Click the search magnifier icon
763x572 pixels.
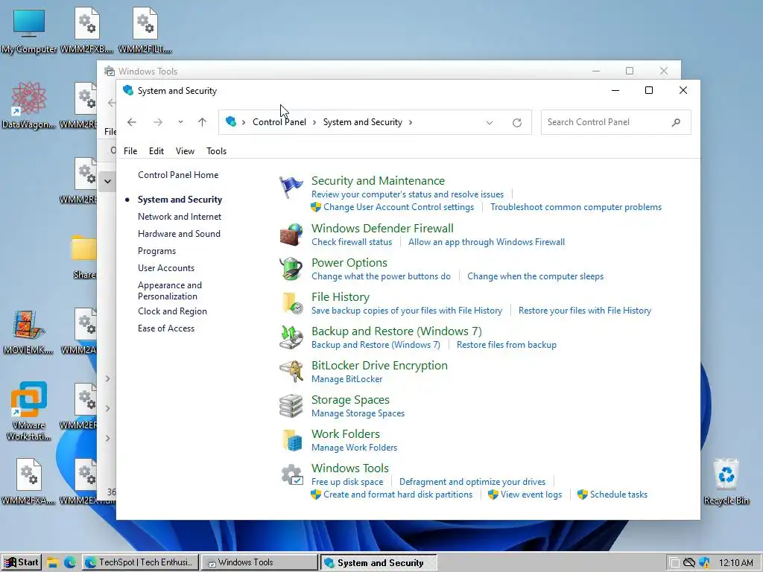(676, 122)
